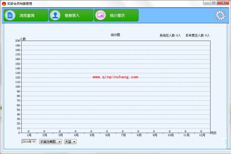This screenshot has height=154, width=231.
Task: Open the 天蓝 color theme dropdown
Action: click(70, 142)
